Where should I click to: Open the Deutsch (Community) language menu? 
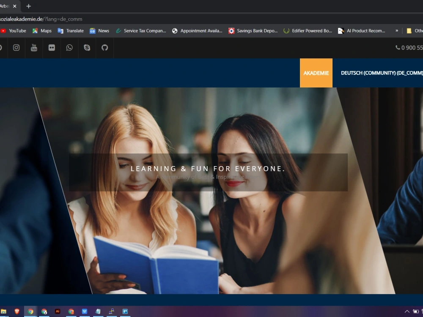click(x=382, y=73)
